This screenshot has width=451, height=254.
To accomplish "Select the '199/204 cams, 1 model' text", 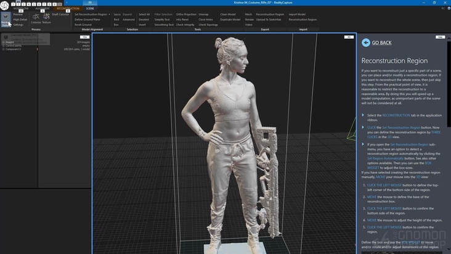I will pyautogui.click(x=76, y=49).
